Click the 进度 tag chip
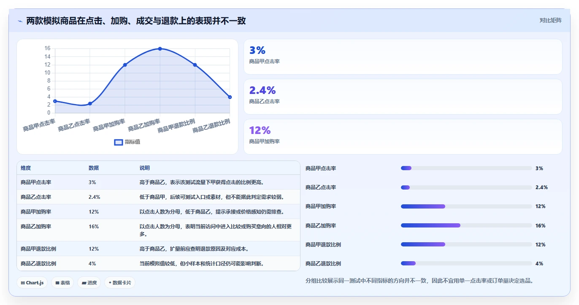 coord(89,283)
